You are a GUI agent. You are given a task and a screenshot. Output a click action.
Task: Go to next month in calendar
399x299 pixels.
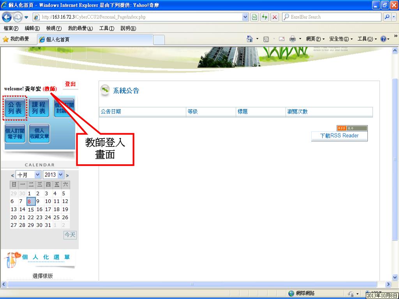coord(67,176)
